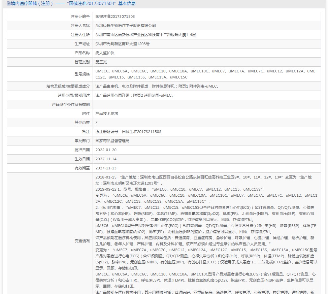Click the 附件 label

(x=86, y=113)
